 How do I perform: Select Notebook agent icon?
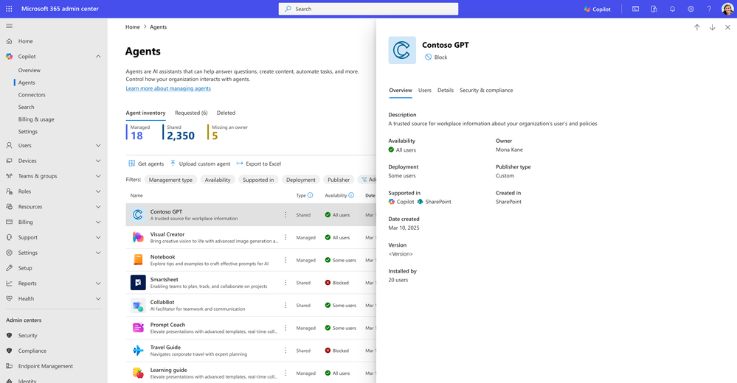point(138,260)
